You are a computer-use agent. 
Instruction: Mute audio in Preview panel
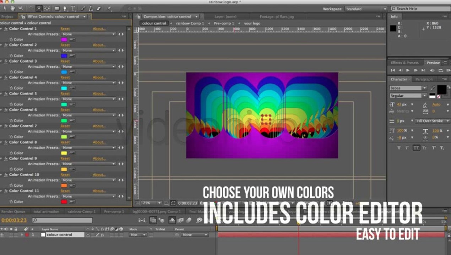click(433, 70)
